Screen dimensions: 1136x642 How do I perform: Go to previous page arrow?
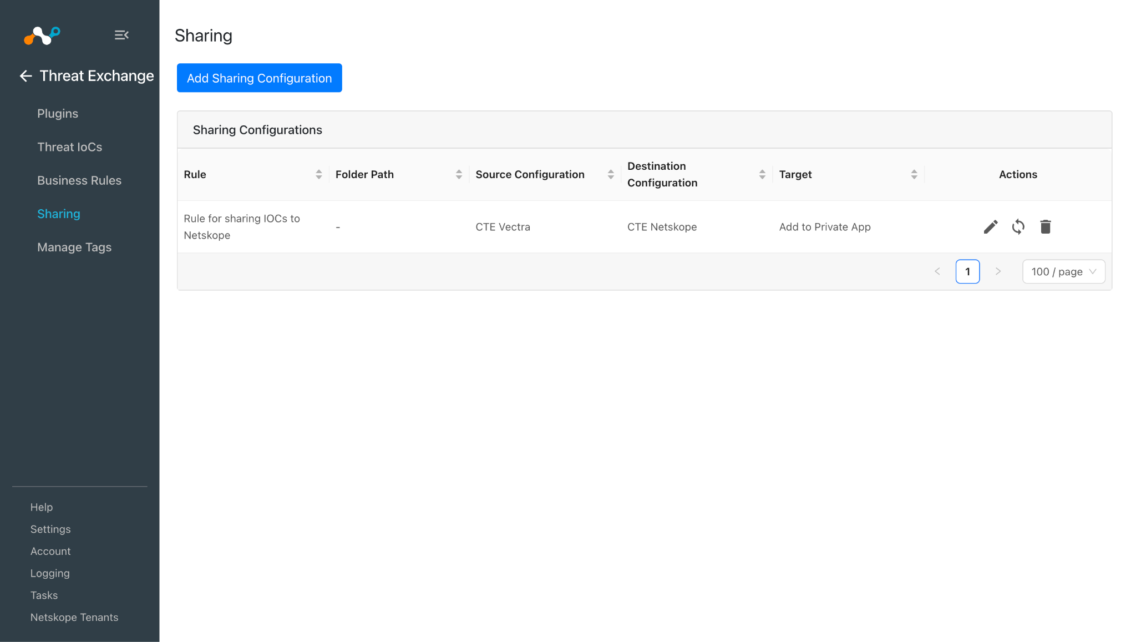pos(937,271)
